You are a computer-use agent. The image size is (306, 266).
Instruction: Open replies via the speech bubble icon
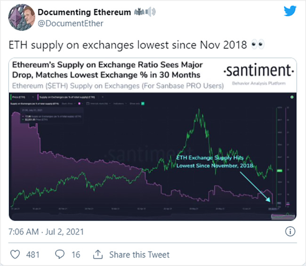coord(60,254)
